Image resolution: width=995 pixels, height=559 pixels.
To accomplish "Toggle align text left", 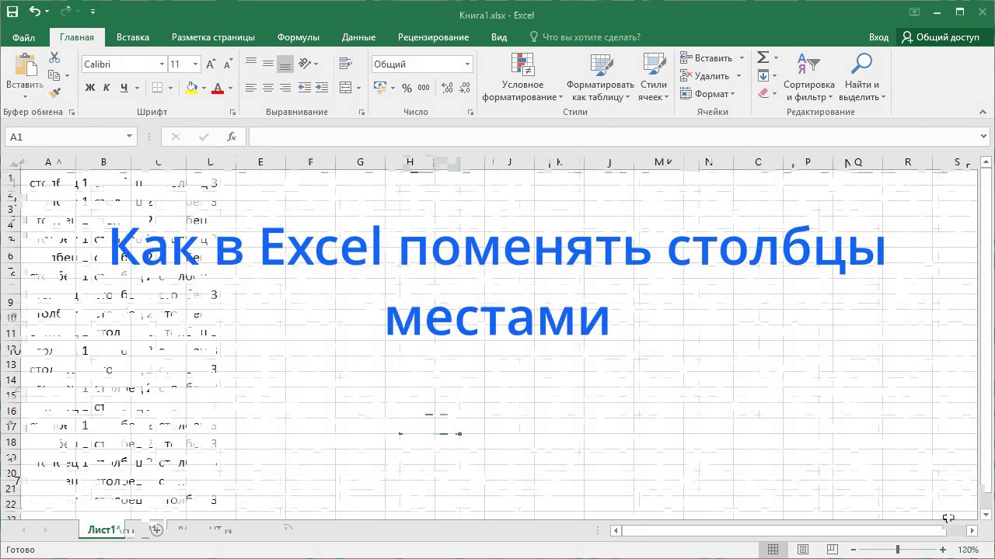I will click(x=251, y=88).
